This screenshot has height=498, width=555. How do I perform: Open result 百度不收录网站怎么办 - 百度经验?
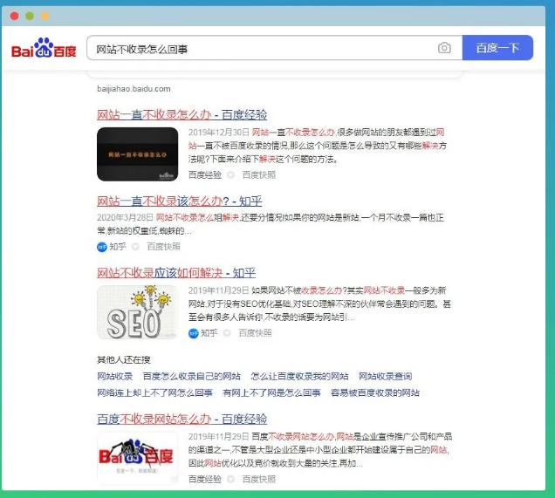tap(182, 420)
